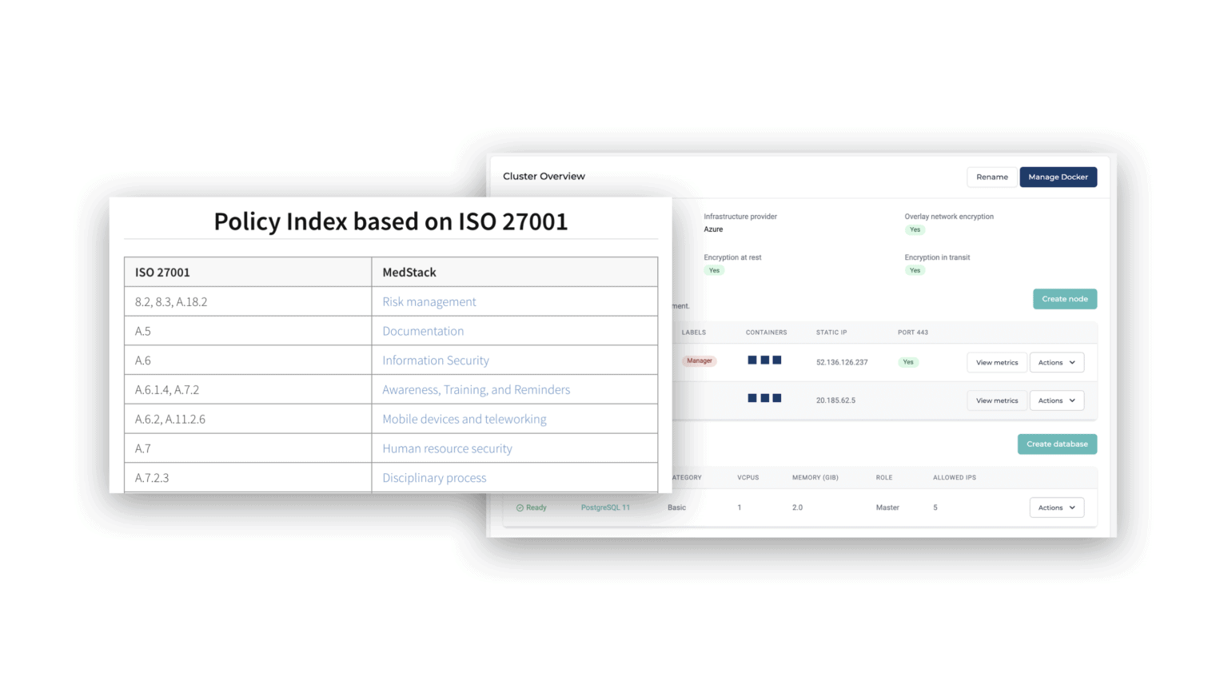This screenshot has width=1228, height=689.
Task: Click the Yes badge under Encryption in transit
Action: coord(915,270)
